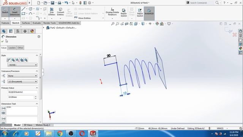Collapse the Dimension Text section
Image resolution: width=243 pixels, height=137 pixels.
pos(37,104)
